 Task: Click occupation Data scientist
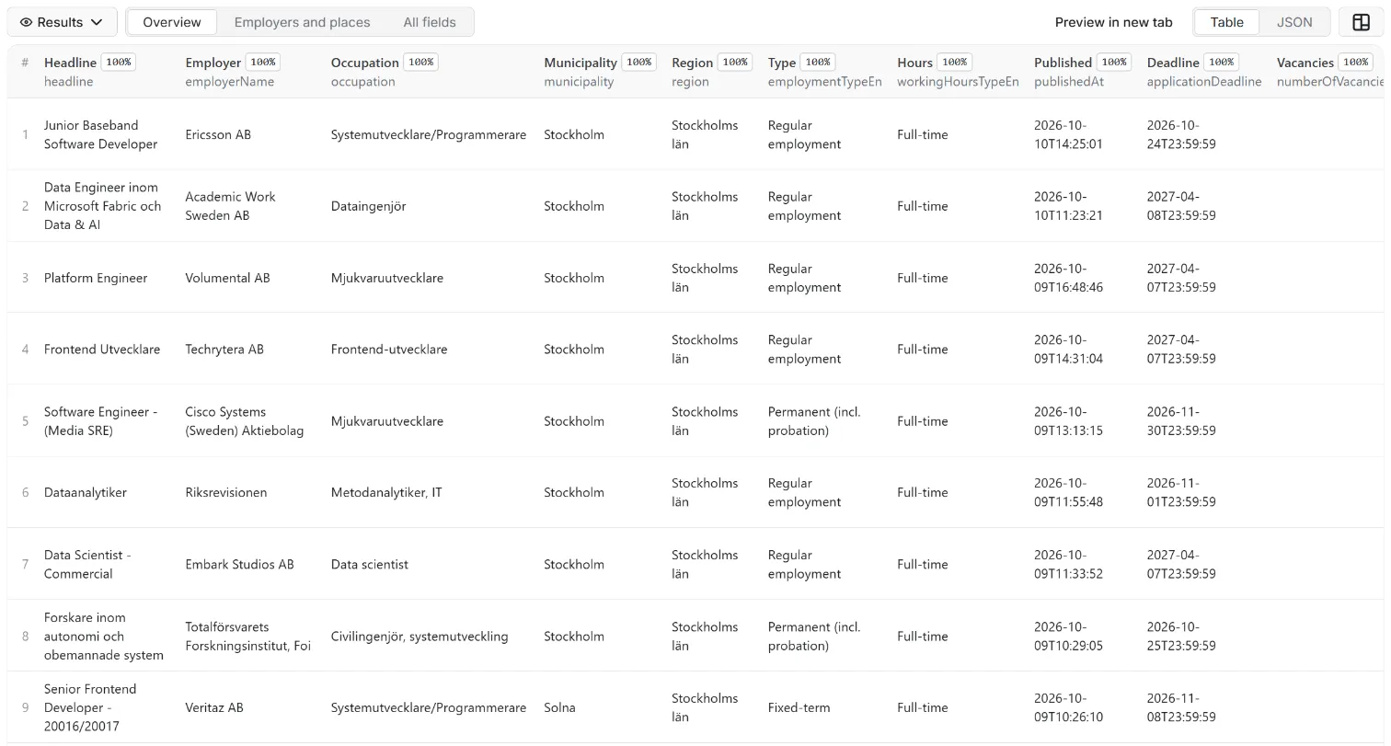tap(370, 565)
